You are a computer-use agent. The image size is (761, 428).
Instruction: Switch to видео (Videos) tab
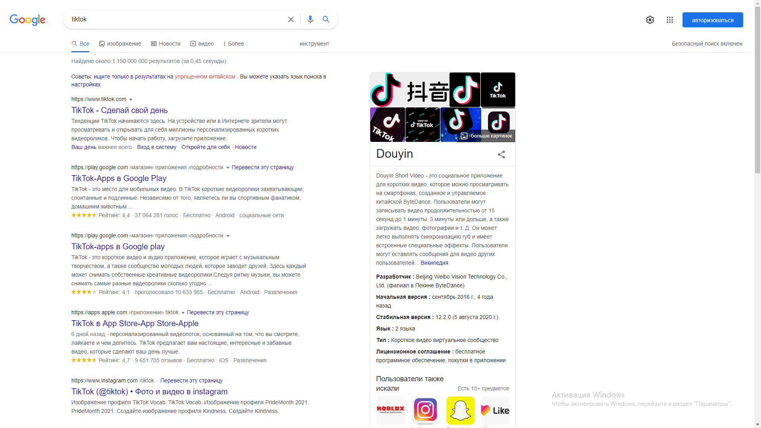(202, 44)
